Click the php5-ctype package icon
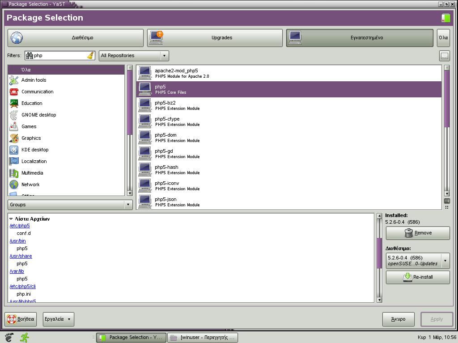This screenshot has height=343, width=458. (145, 121)
